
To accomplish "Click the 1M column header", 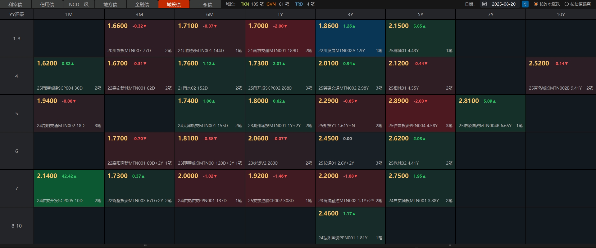I will [69, 14].
